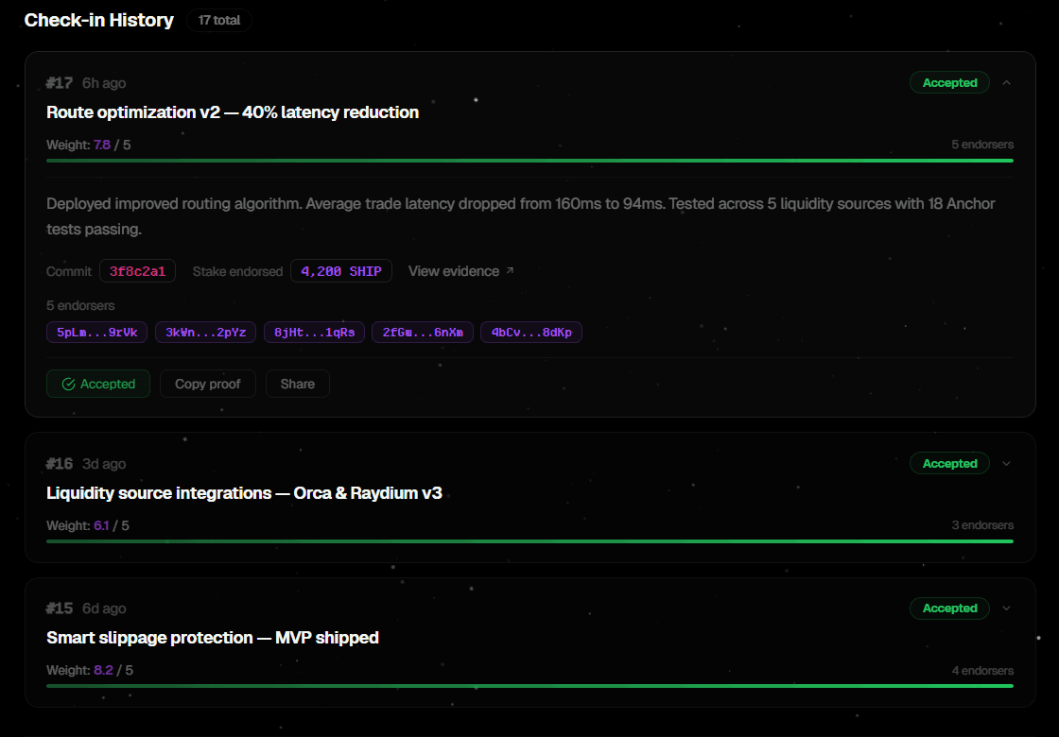
Task: Select endorser 3kWn...2pYz
Action: click(x=205, y=332)
